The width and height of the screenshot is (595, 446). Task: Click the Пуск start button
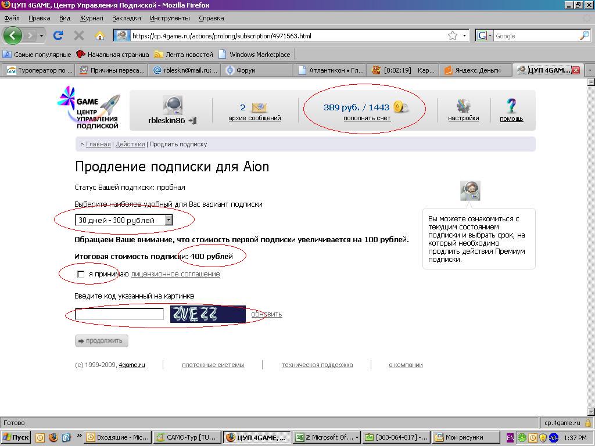tap(16, 437)
